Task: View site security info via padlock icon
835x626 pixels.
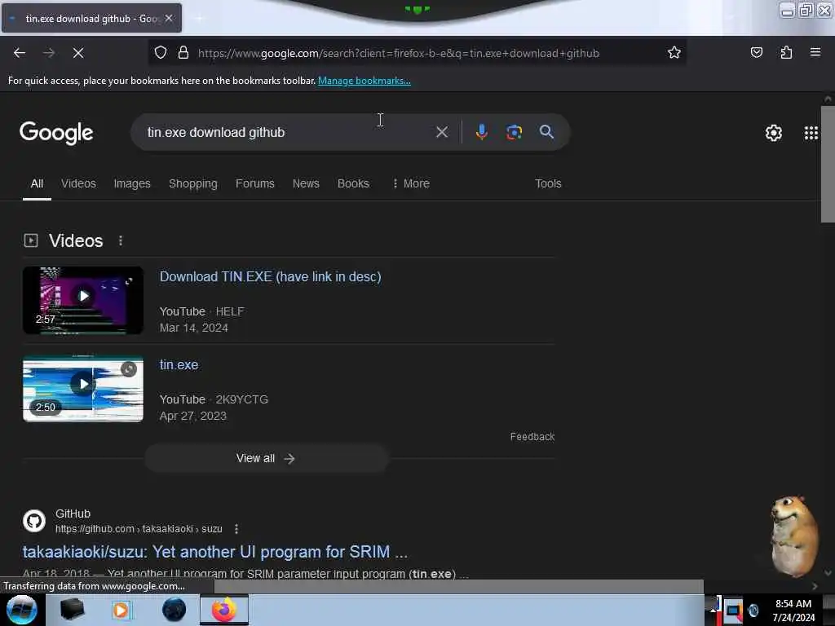Action: click(x=183, y=53)
